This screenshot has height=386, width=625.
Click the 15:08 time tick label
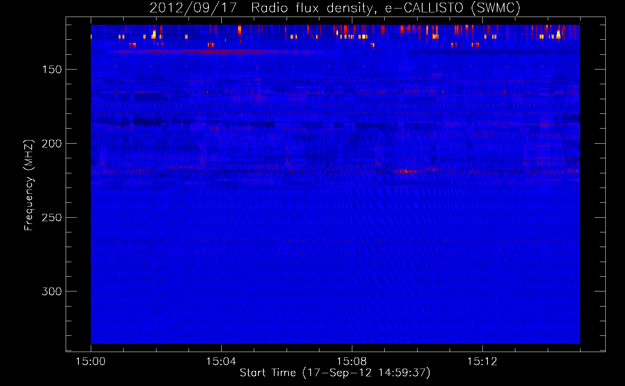pos(352,362)
